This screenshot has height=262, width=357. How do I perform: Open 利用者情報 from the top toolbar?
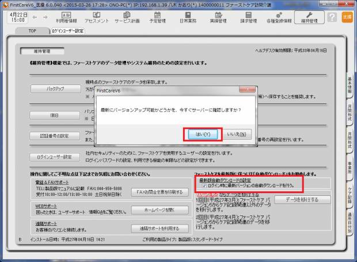66,17
